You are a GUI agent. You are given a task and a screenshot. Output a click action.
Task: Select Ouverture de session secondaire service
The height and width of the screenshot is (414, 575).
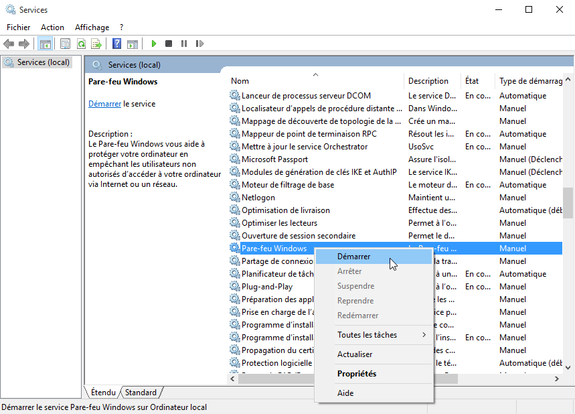point(396,236)
